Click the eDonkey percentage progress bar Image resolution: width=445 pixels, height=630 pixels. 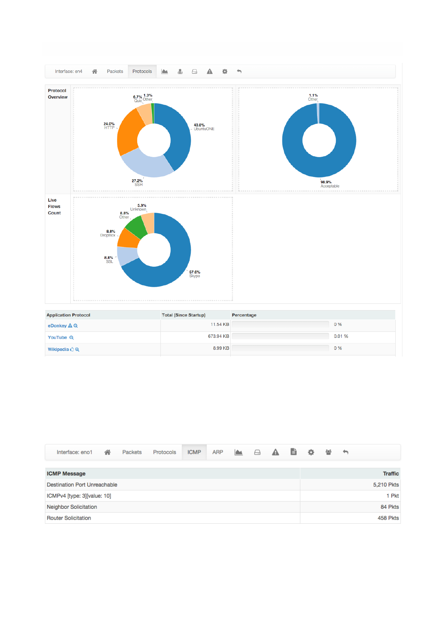[280, 324]
